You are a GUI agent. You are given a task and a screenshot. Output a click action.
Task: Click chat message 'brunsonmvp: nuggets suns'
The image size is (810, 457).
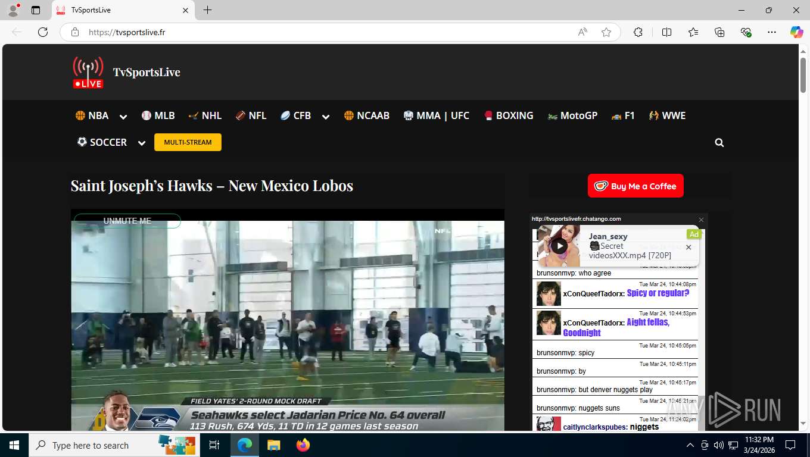pos(578,408)
